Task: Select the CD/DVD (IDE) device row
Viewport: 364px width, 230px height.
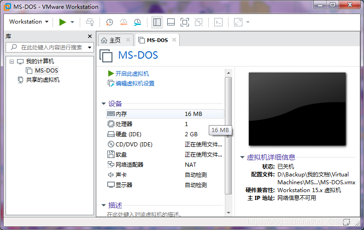Action: (x=165, y=145)
